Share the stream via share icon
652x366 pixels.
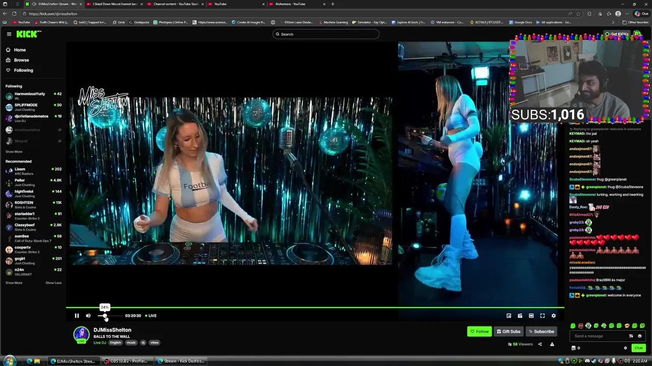tap(540, 344)
